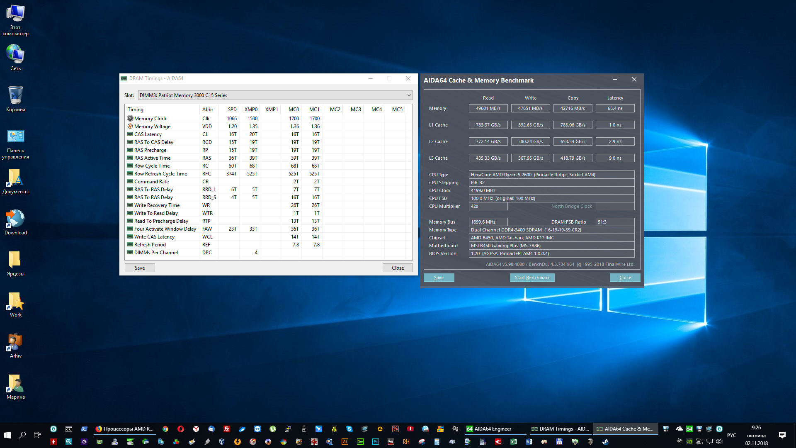Open uTorrent from the taskbar
Image resolution: width=796 pixels, height=448 pixels.
pyautogui.click(x=272, y=429)
